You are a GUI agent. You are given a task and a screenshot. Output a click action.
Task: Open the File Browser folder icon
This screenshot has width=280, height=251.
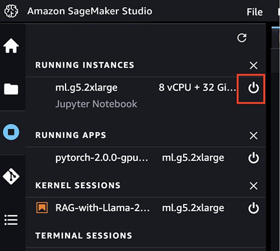tap(11, 89)
